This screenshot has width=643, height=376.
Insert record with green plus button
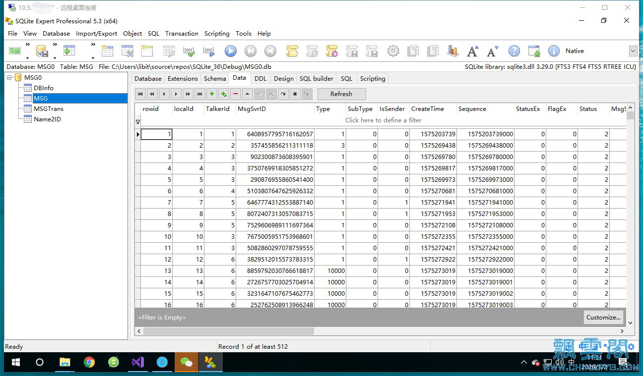(x=212, y=94)
